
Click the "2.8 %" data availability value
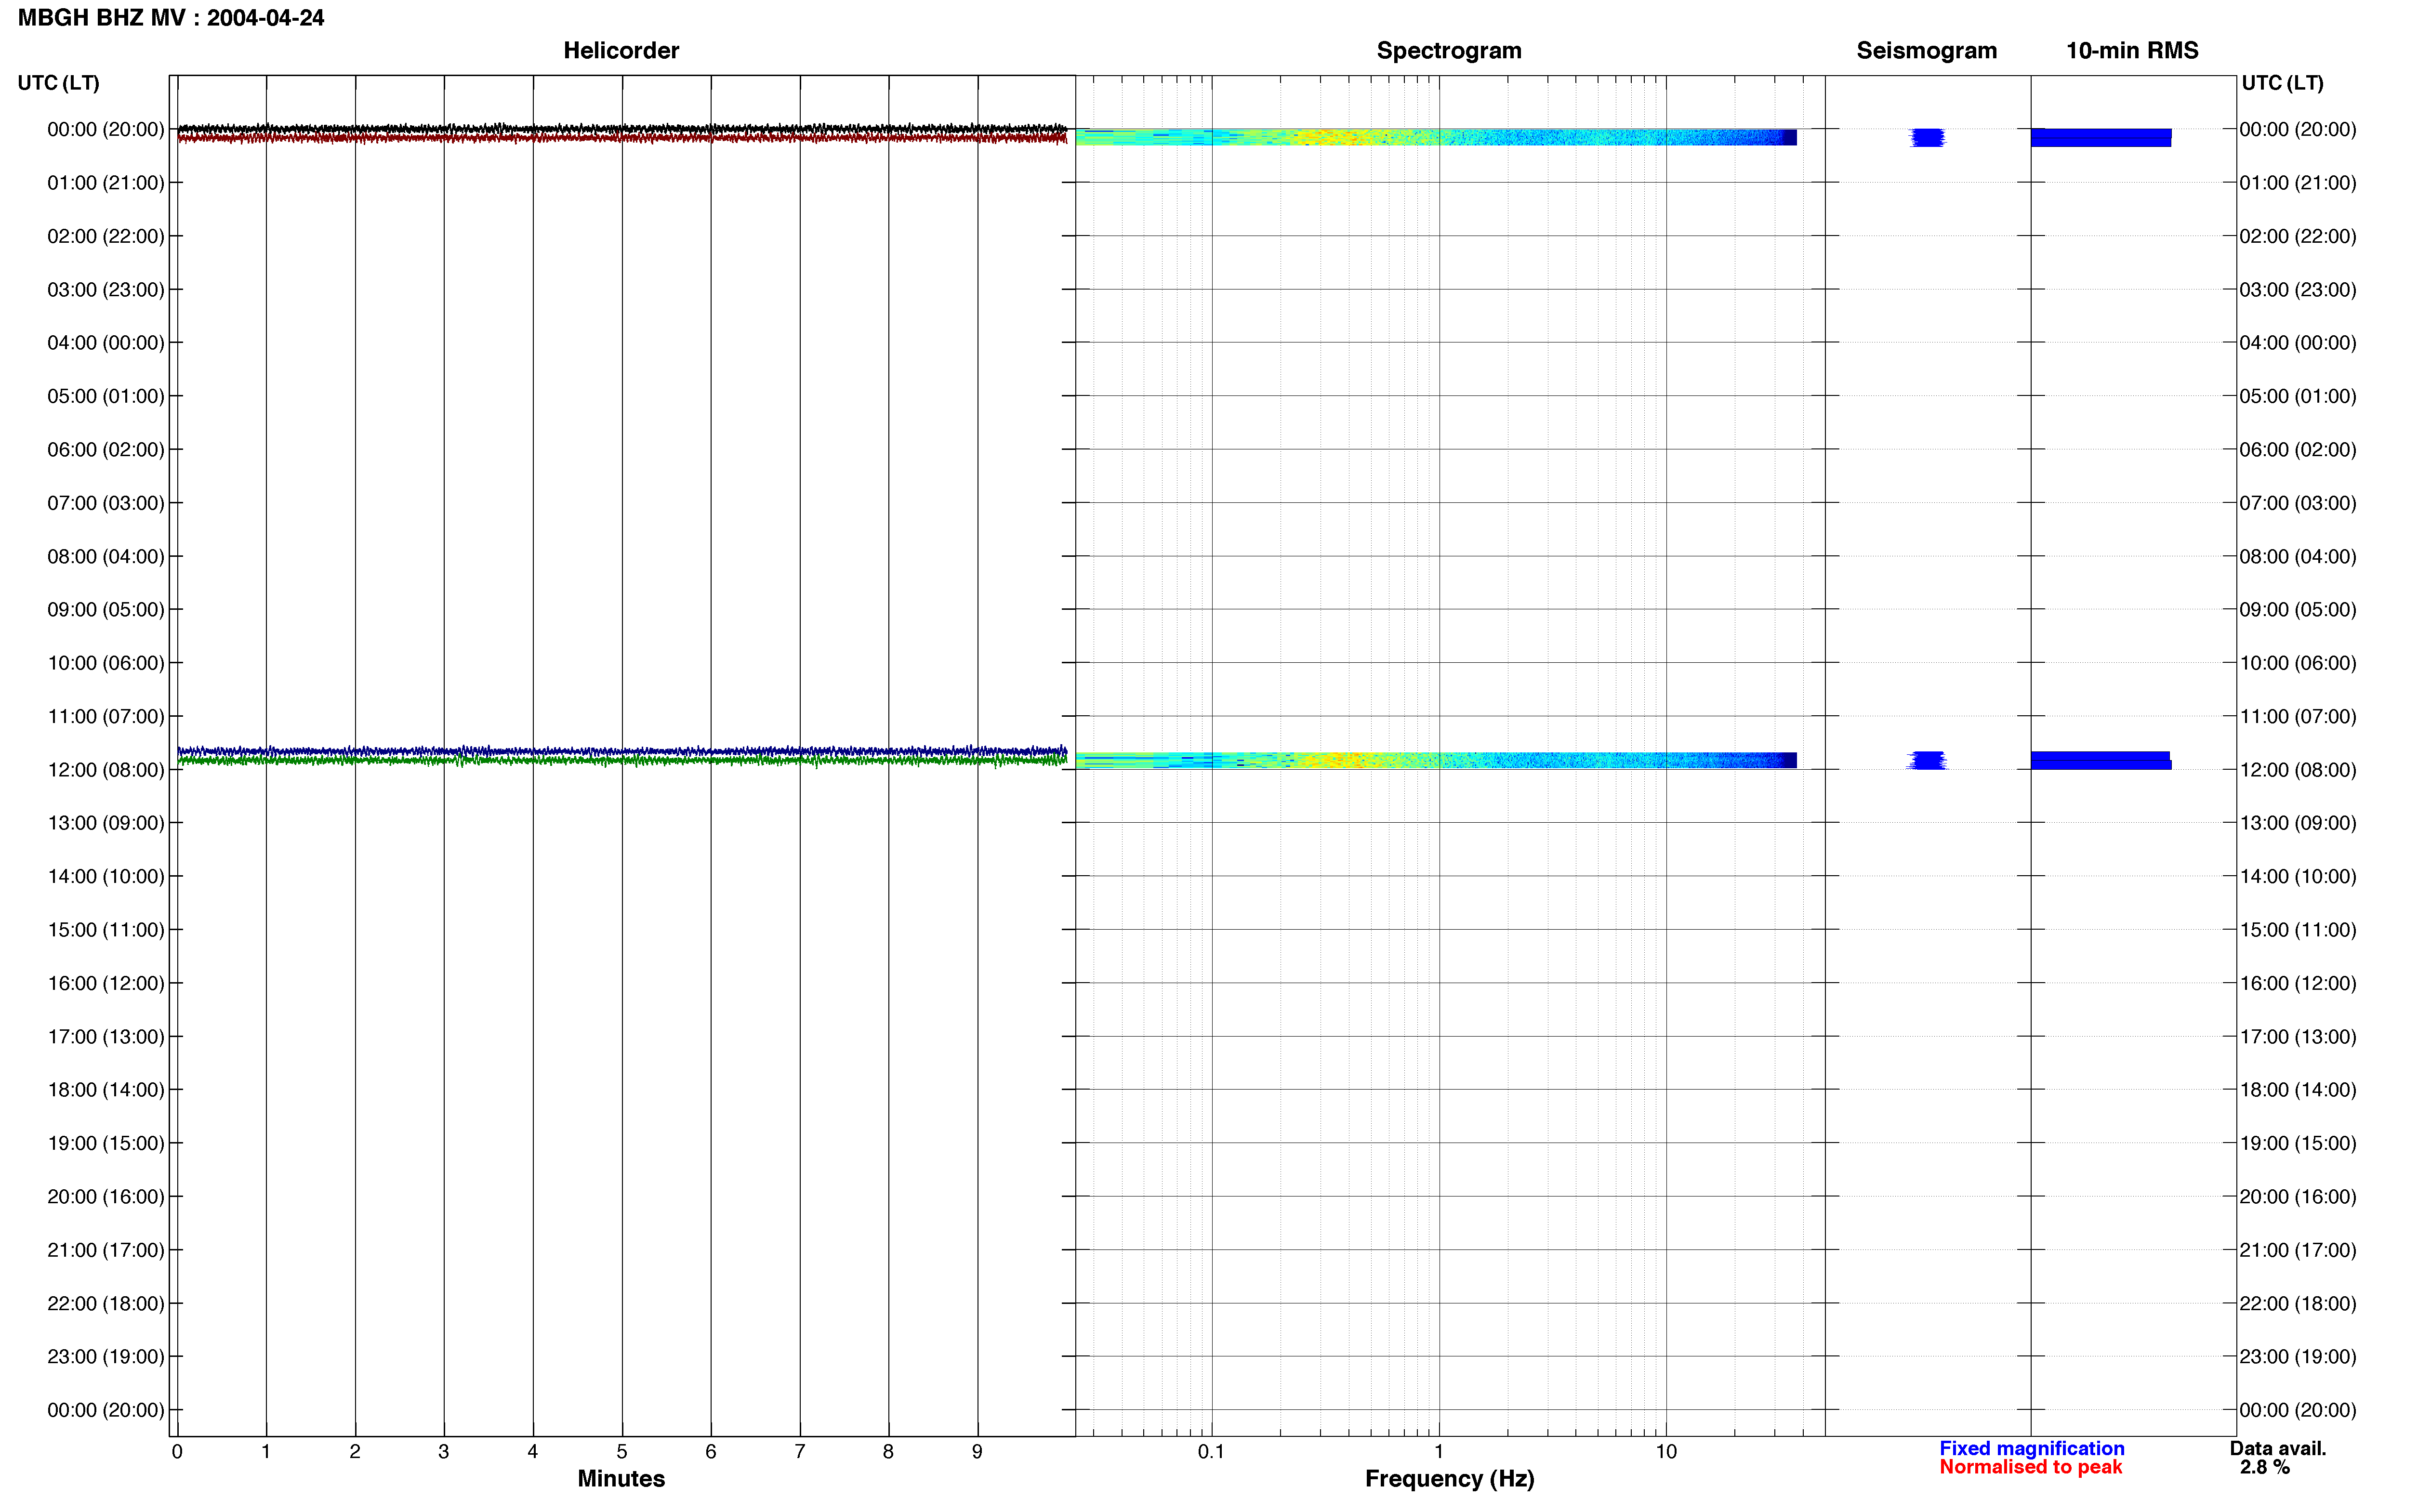[x=2265, y=1467]
